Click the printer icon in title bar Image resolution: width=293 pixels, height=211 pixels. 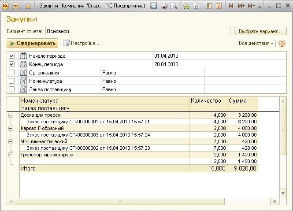point(164,6)
